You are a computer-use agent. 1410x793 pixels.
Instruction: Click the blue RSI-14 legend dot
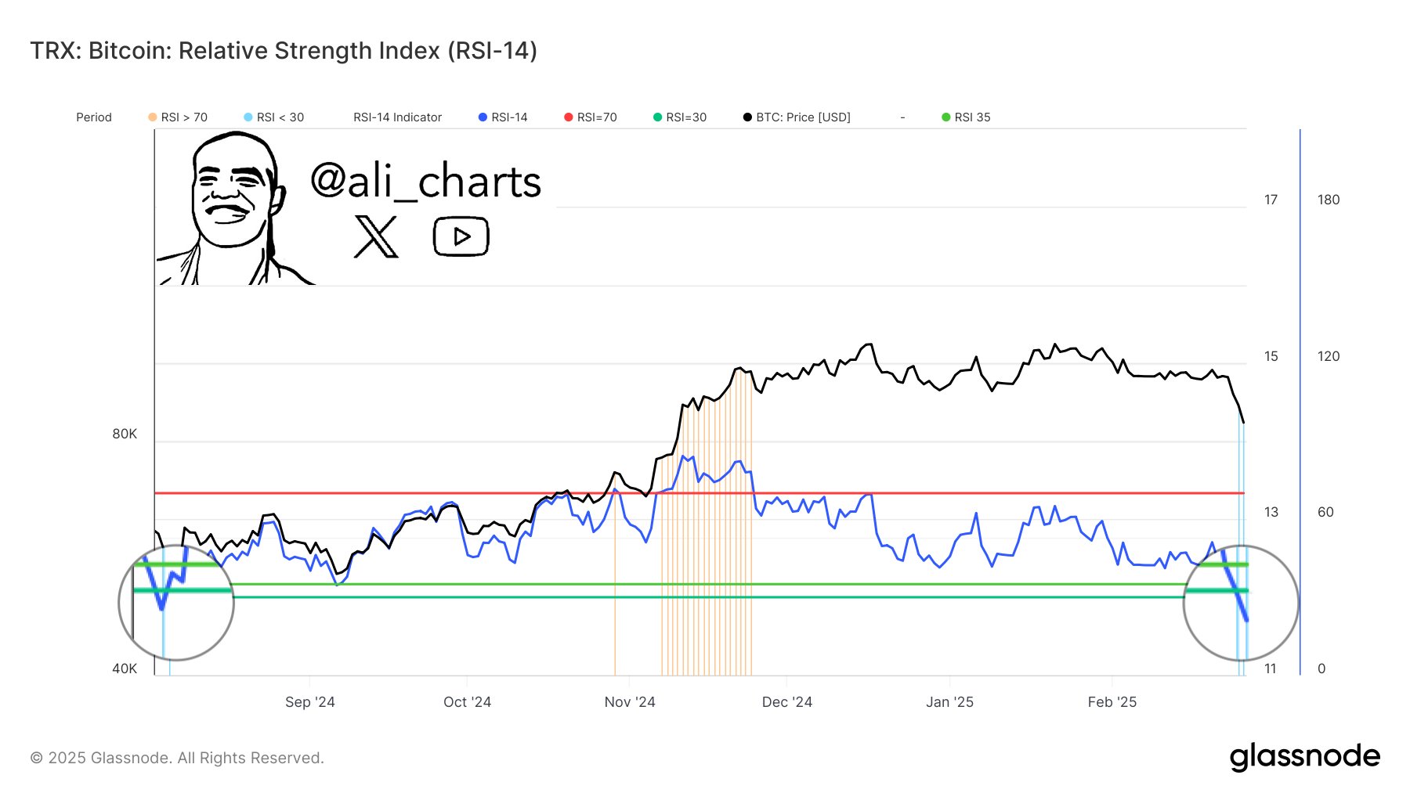483,117
